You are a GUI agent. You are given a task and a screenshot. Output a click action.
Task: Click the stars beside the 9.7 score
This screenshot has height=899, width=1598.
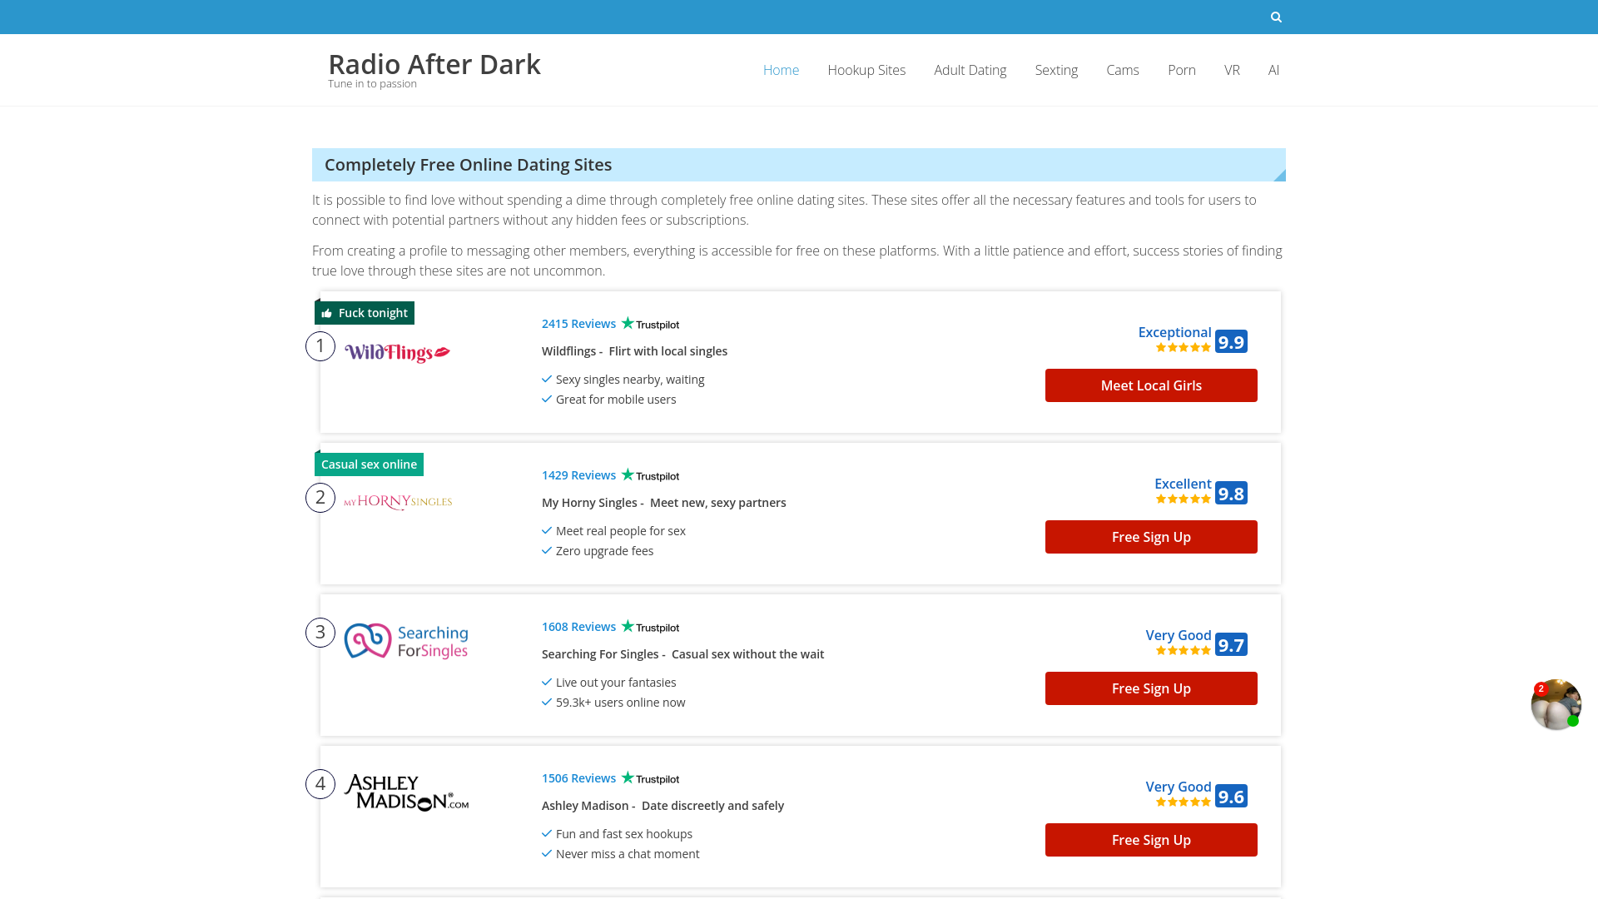1184,651
